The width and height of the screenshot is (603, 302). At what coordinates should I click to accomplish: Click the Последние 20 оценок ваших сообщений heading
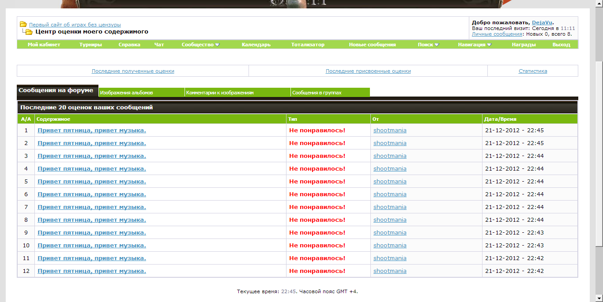coord(87,107)
